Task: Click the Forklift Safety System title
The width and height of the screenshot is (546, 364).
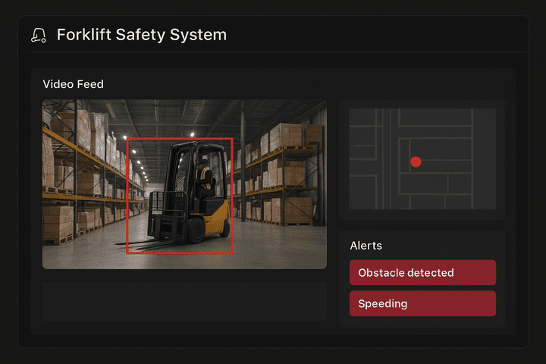Action: pos(142,35)
